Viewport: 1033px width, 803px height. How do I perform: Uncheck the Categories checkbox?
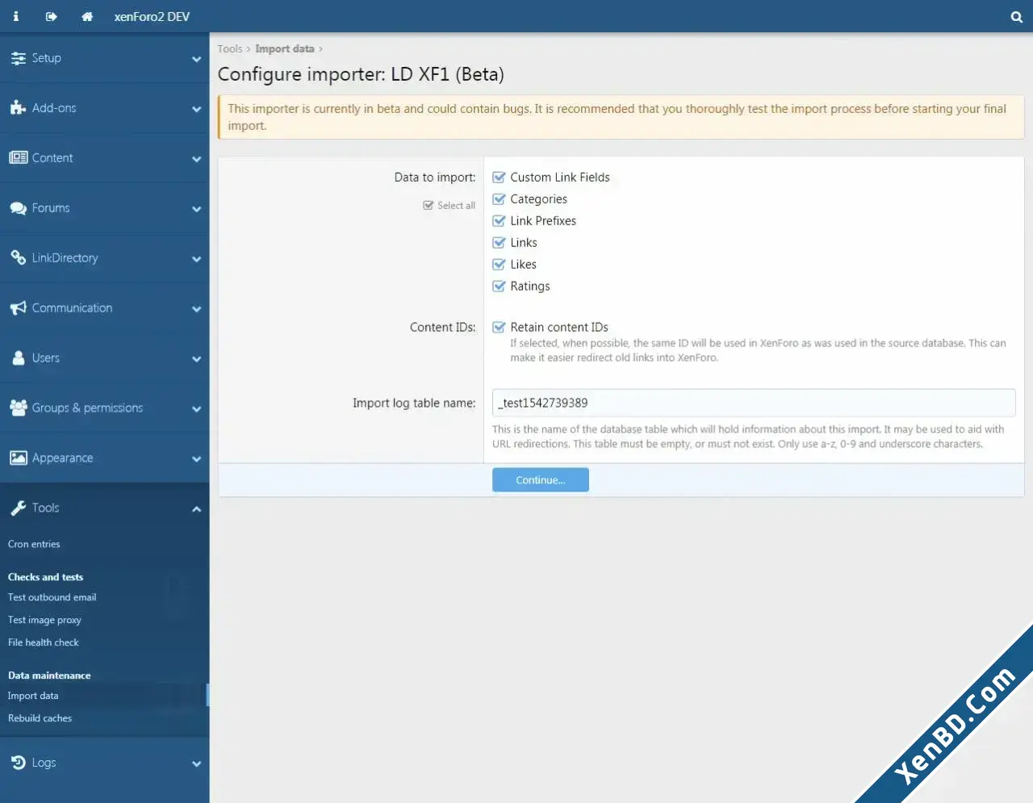(x=499, y=199)
